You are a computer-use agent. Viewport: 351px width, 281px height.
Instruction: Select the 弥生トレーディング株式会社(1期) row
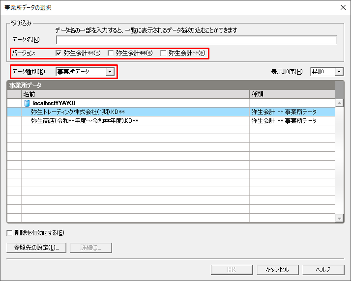click(x=171, y=112)
